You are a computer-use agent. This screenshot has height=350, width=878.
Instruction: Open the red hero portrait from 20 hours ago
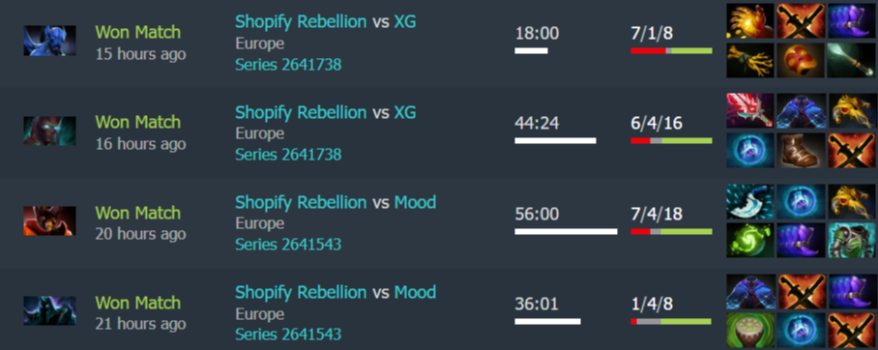[49, 220]
